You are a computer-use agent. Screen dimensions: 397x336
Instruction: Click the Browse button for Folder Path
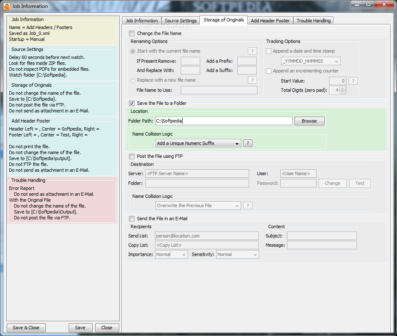(x=309, y=121)
